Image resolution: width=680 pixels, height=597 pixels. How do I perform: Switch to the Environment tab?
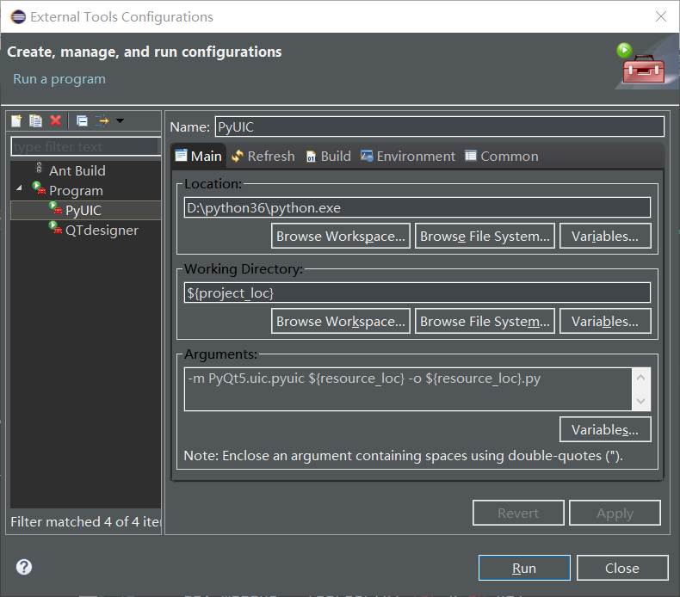pos(408,156)
